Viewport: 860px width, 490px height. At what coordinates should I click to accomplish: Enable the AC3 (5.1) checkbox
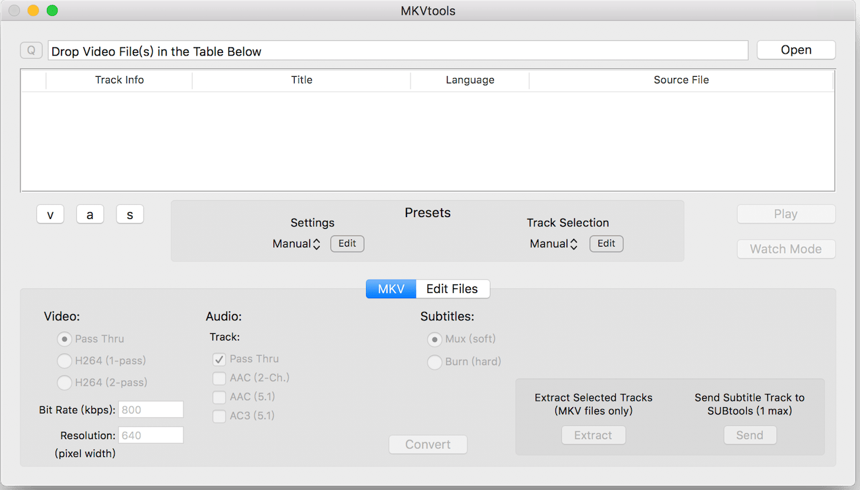[x=219, y=417]
